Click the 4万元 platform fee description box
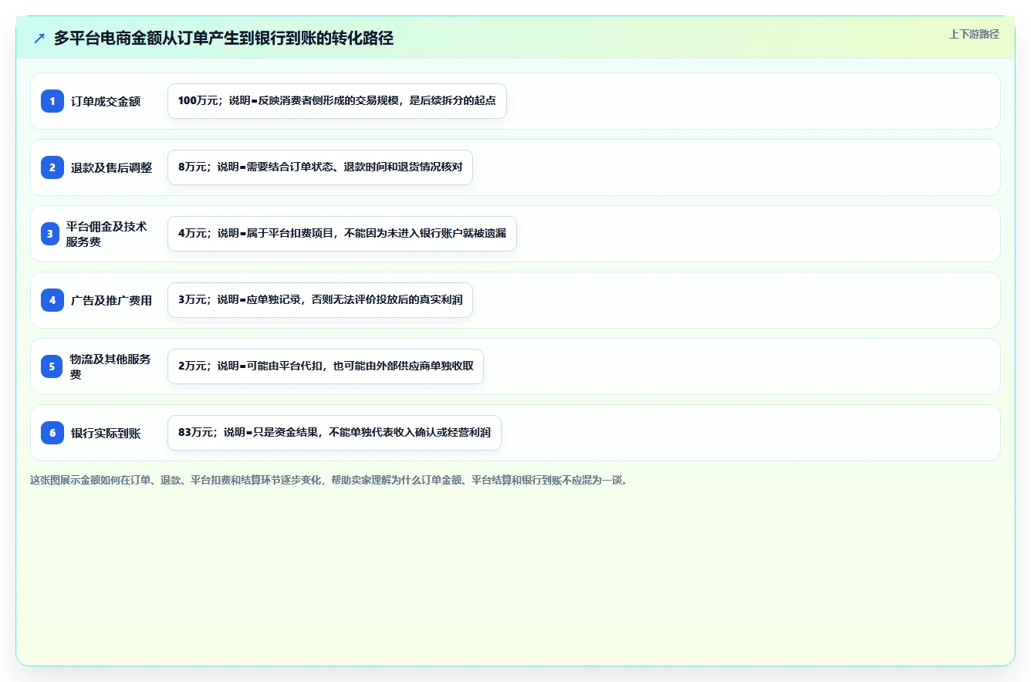The width and height of the screenshot is (1031, 682). coord(342,234)
